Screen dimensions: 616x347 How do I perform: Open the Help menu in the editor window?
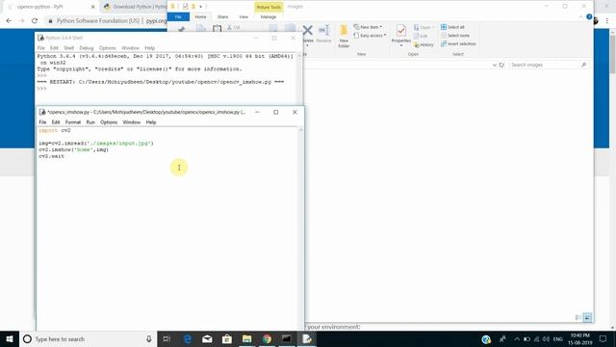(151, 122)
